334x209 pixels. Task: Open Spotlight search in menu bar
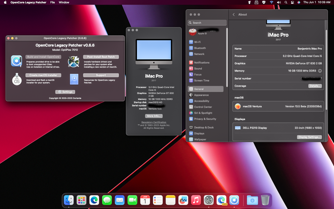[x=286, y=2]
